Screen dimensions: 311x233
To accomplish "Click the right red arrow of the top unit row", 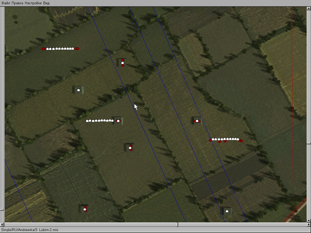I will point(77,49).
